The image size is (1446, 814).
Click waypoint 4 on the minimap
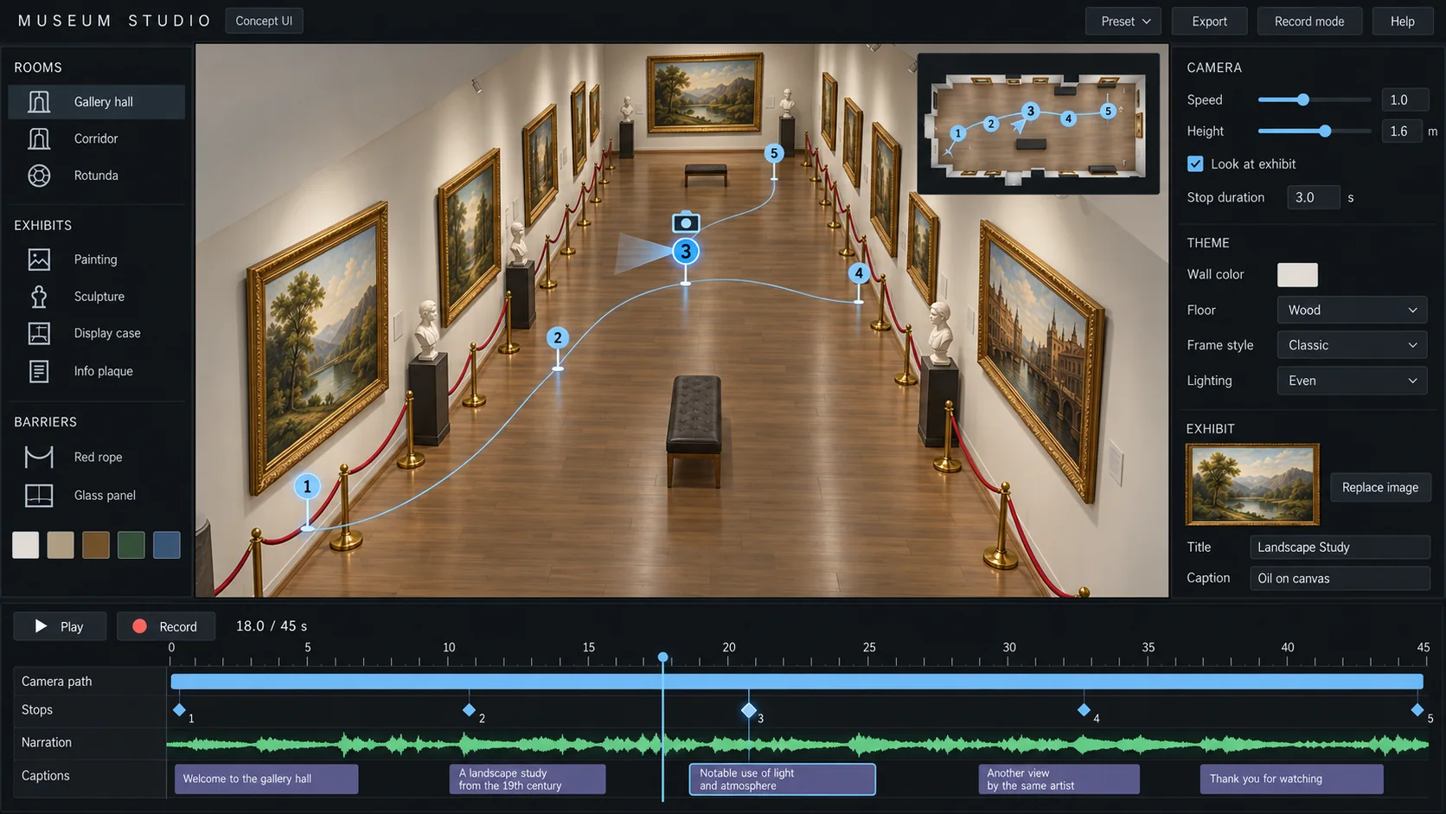point(1068,119)
